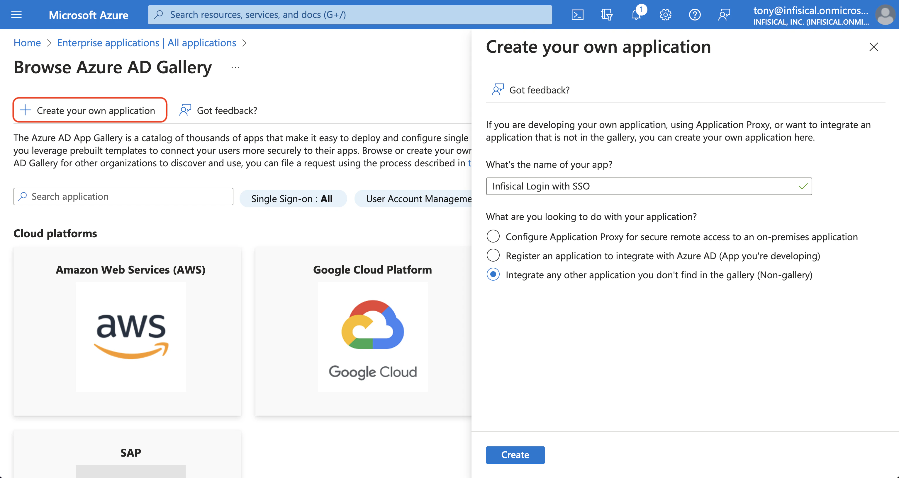Open the Amazon Web Services (AWS) card
Screen dimensions: 899x478
click(x=127, y=331)
